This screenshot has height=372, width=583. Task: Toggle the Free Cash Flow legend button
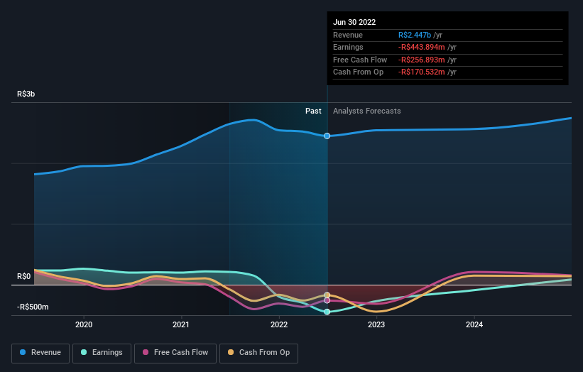point(175,353)
